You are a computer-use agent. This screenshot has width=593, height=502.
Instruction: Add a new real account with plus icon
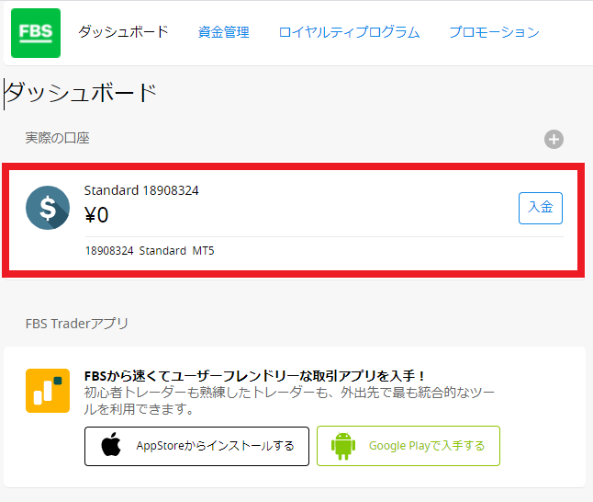tap(554, 140)
